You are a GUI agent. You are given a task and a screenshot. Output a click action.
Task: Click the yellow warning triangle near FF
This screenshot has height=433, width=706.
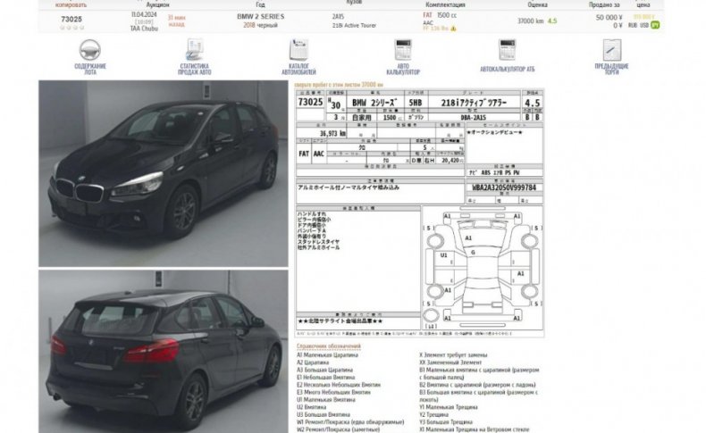[453, 29]
